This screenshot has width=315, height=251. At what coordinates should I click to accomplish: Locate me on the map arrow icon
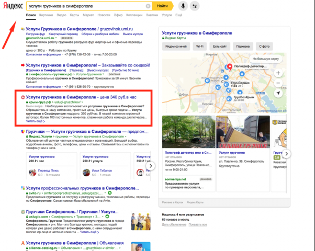coord(278,93)
